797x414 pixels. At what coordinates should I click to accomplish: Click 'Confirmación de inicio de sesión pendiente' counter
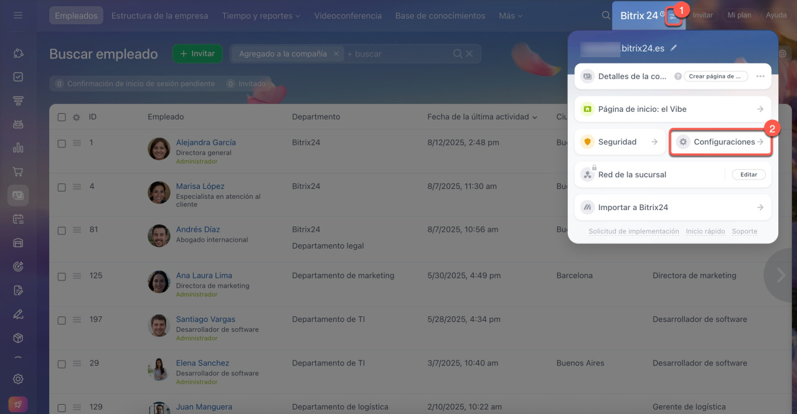[134, 83]
